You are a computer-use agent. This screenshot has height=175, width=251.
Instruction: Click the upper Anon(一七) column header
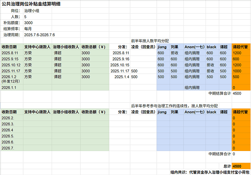pos(195,47)
